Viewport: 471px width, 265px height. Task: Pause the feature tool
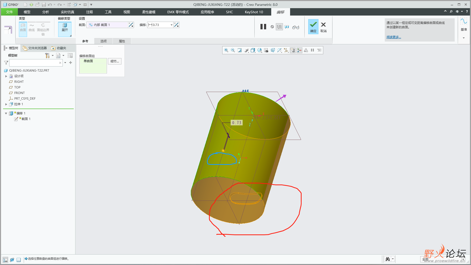[263, 27]
